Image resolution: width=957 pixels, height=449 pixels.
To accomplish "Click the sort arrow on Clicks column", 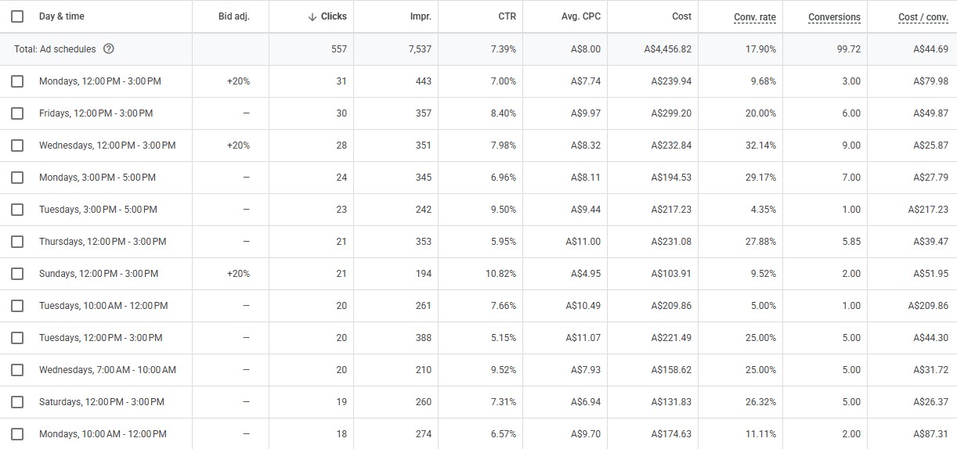I will point(312,16).
